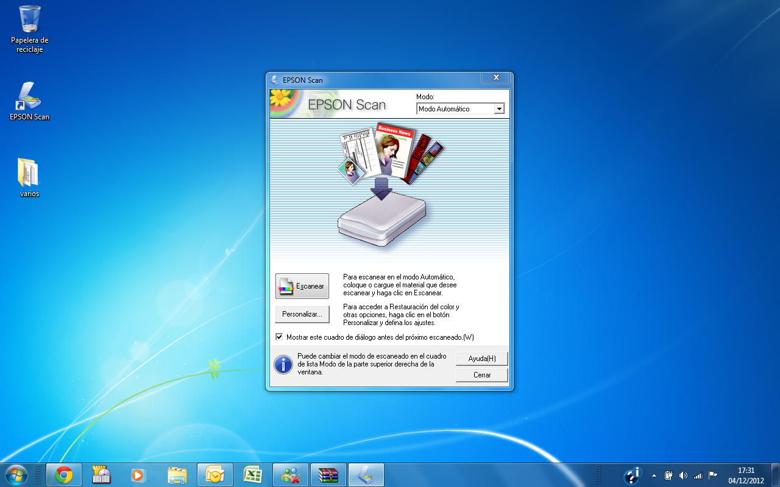The image size is (780, 487).
Task: Open help with the Ayuda(H) button
Action: [x=482, y=359]
